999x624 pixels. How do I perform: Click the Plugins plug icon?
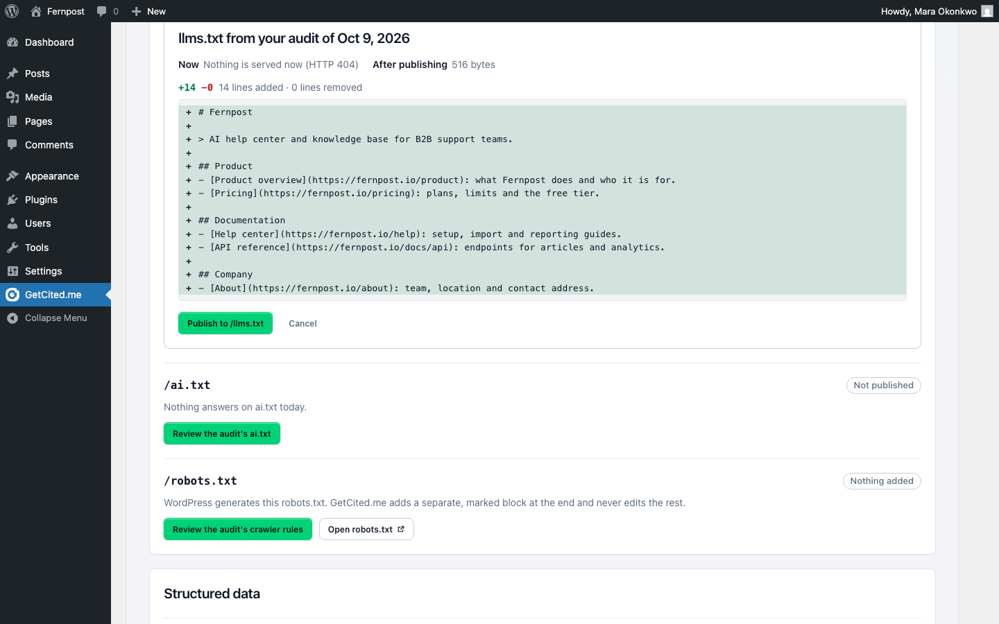tap(12, 200)
